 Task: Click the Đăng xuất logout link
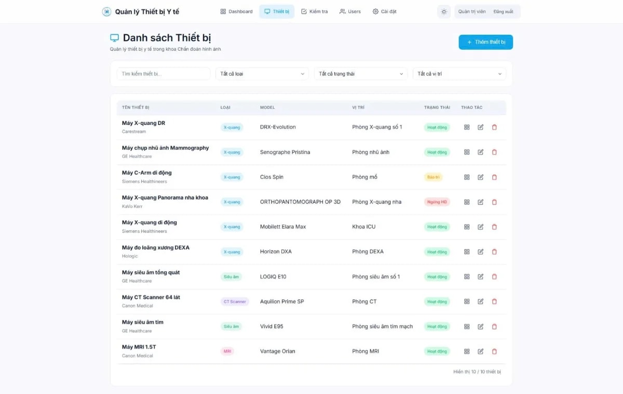point(503,11)
